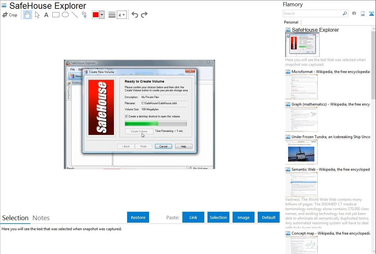Image resolution: width=376 pixels, height=254 pixels.
Task: Open the Under Frozen Tundra ship thumbnail
Action: point(301,152)
